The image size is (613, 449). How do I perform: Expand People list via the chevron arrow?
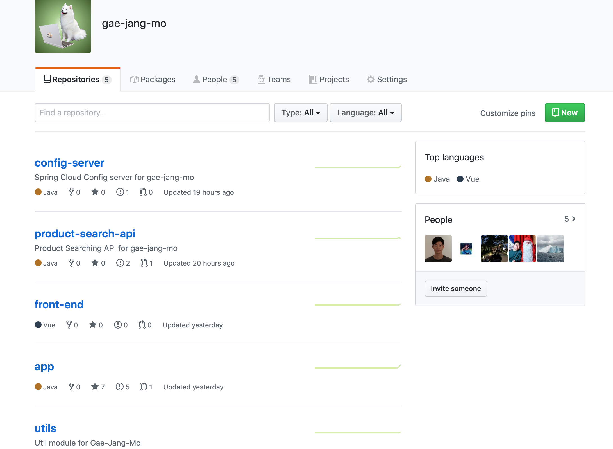pyautogui.click(x=574, y=219)
